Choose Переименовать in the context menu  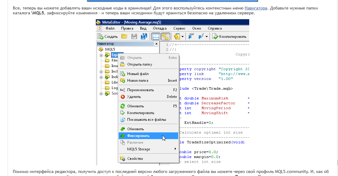(148, 90)
